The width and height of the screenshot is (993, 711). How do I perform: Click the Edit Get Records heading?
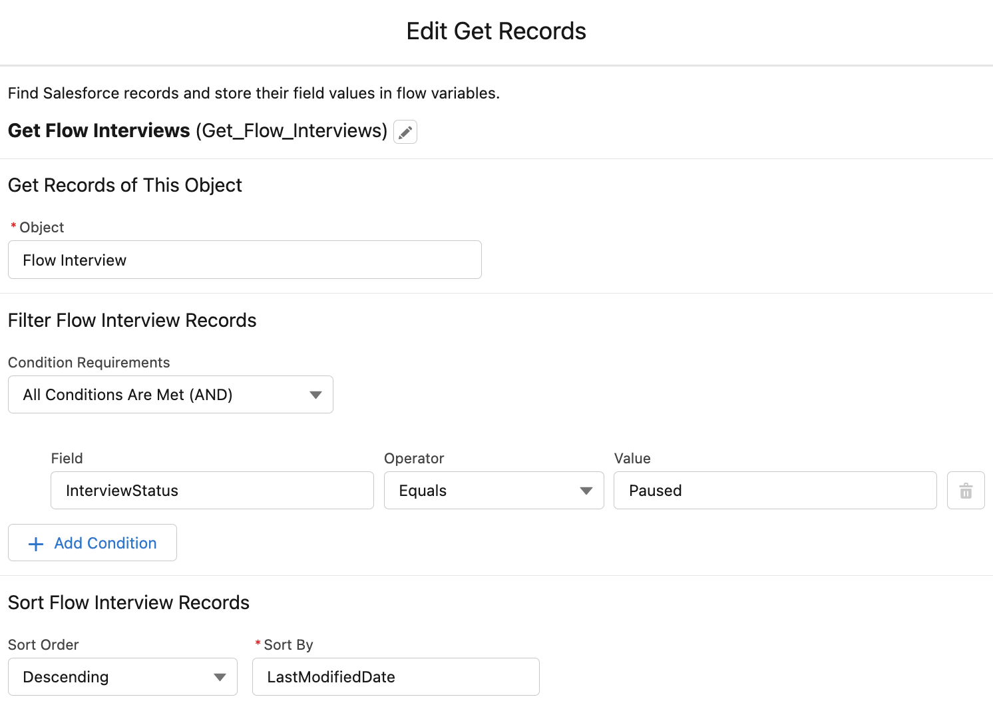pos(496,31)
